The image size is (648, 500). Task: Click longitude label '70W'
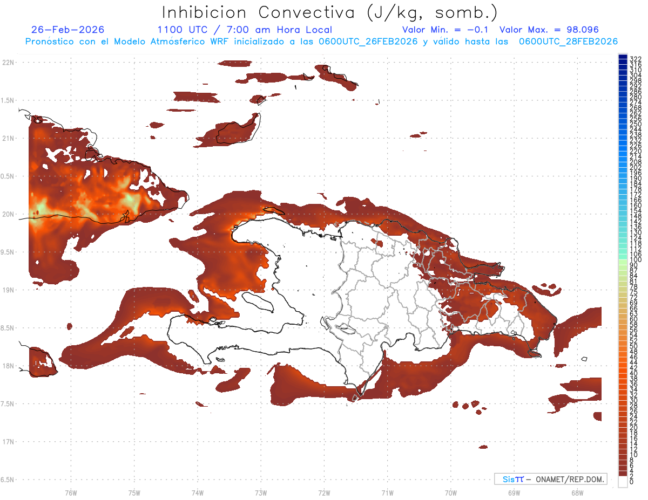450,492
